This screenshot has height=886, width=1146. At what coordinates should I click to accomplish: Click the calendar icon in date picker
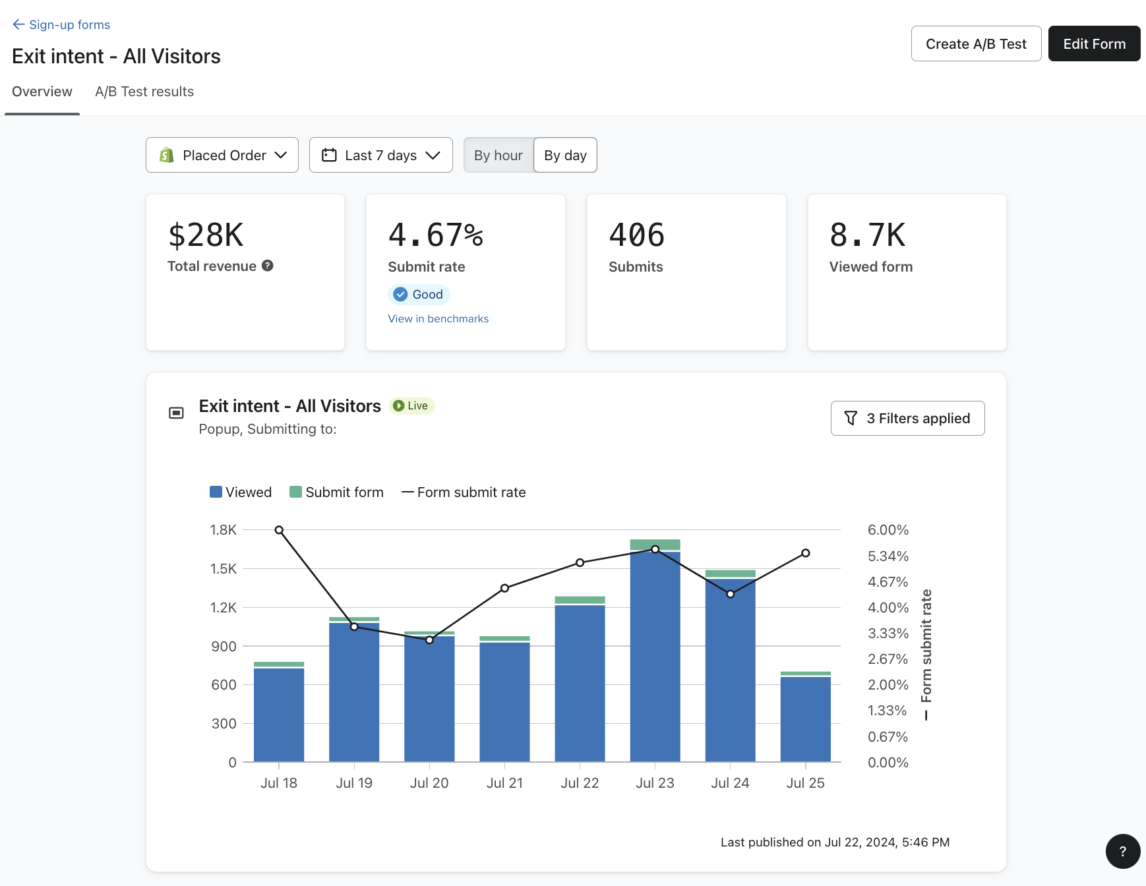point(328,155)
